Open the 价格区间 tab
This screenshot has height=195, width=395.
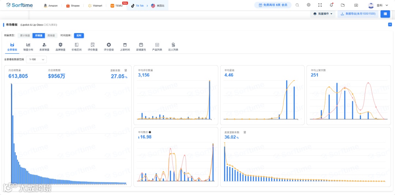[76, 47]
